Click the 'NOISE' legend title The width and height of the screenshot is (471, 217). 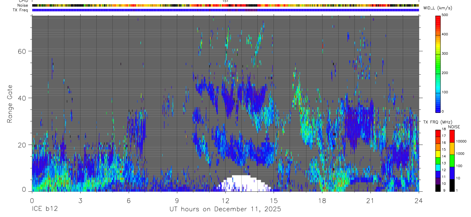(453, 127)
